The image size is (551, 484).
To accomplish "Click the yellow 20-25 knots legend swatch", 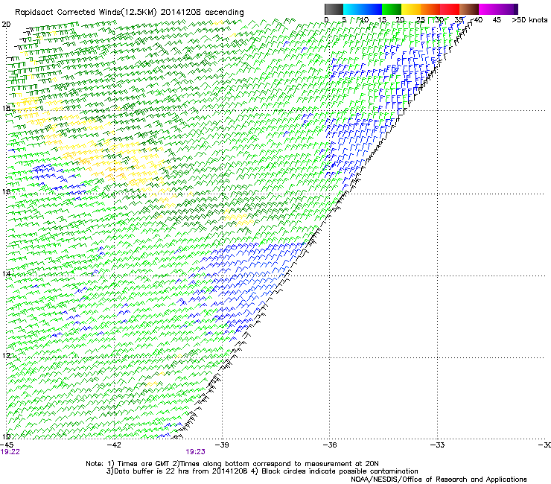I will (x=411, y=9).
